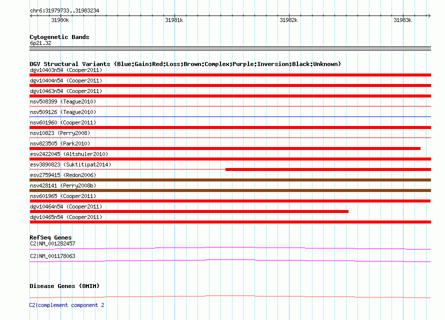Select the nsv10823 (Perry2008) thin red line

pyautogui.click(x=230, y=137)
